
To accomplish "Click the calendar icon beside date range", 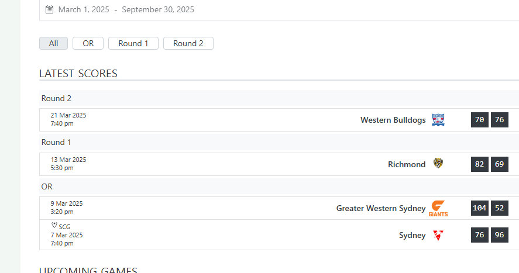I will [x=49, y=9].
